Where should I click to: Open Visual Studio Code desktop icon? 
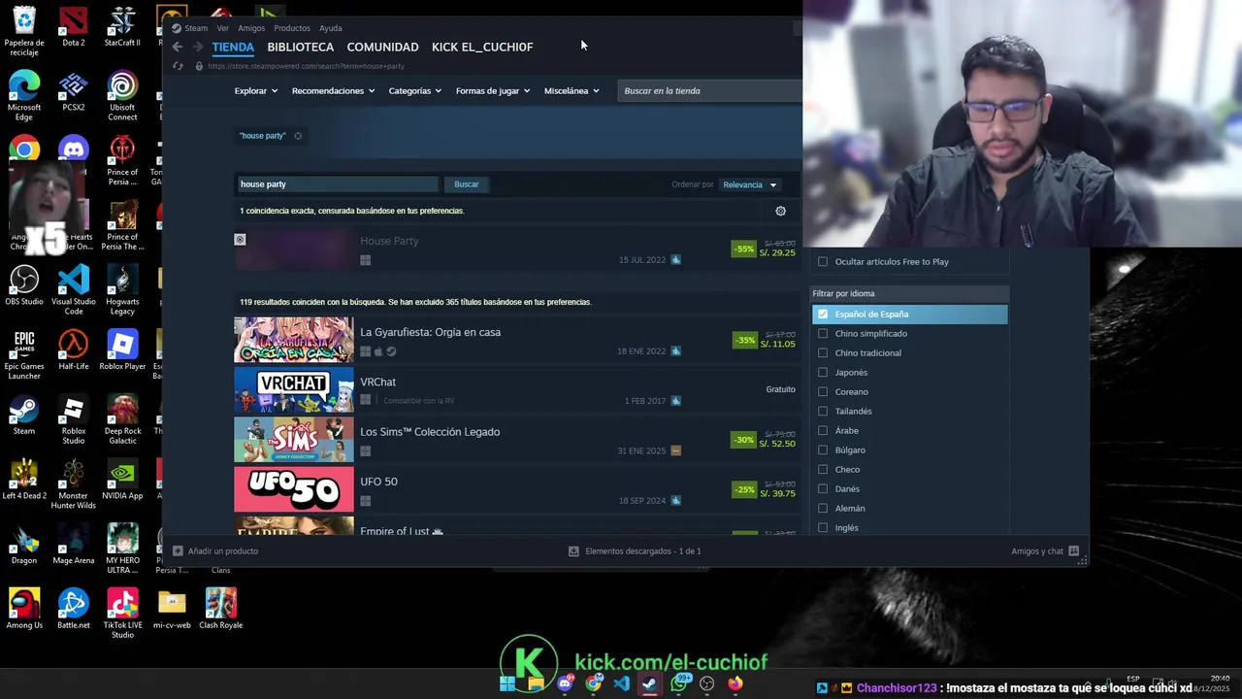pos(74,290)
